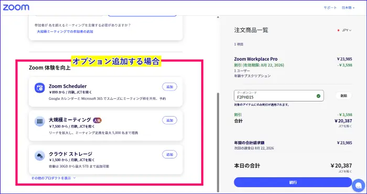Click the 割引 (有効期限: 8月 22, 2026) text
This screenshot has height=194, width=367.
[x=259, y=65]
